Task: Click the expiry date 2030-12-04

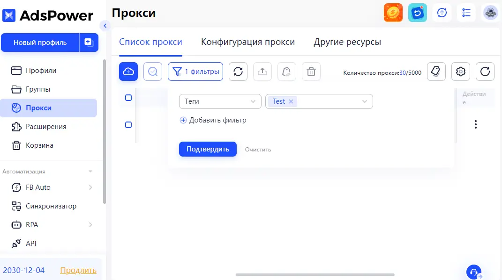Action: coord(24,271)
